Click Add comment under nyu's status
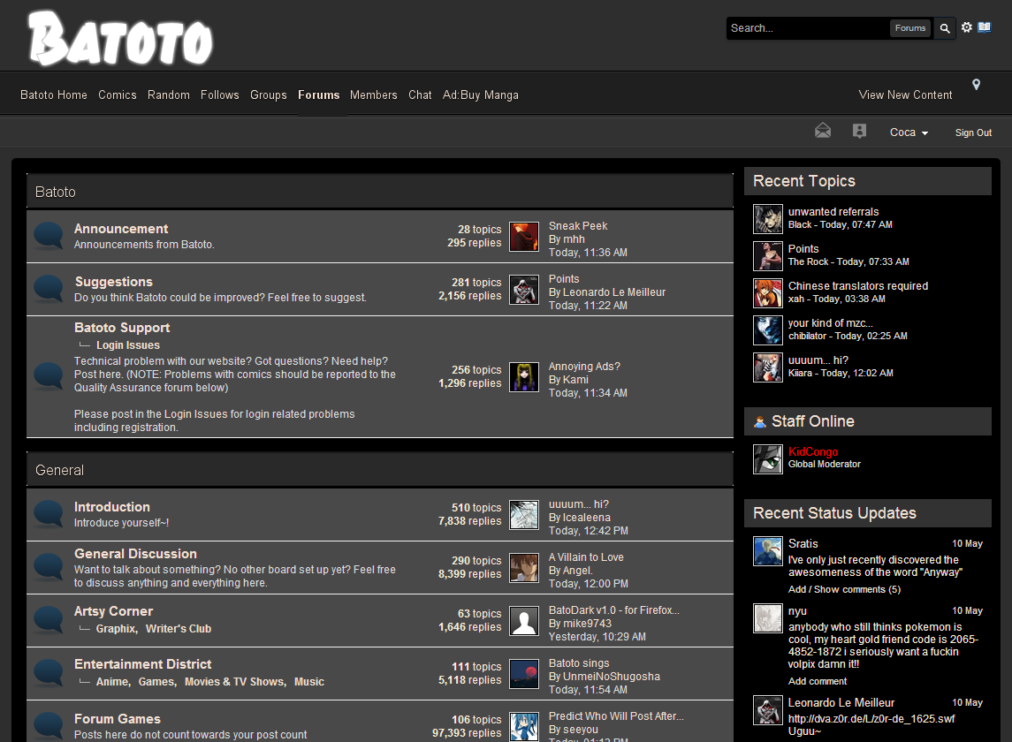The image size is (1012, 742). tap(817, 681)
